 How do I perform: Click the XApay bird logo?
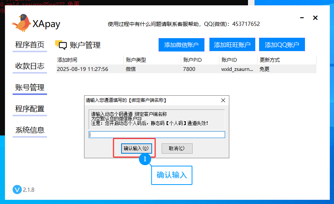coord(21,23)
